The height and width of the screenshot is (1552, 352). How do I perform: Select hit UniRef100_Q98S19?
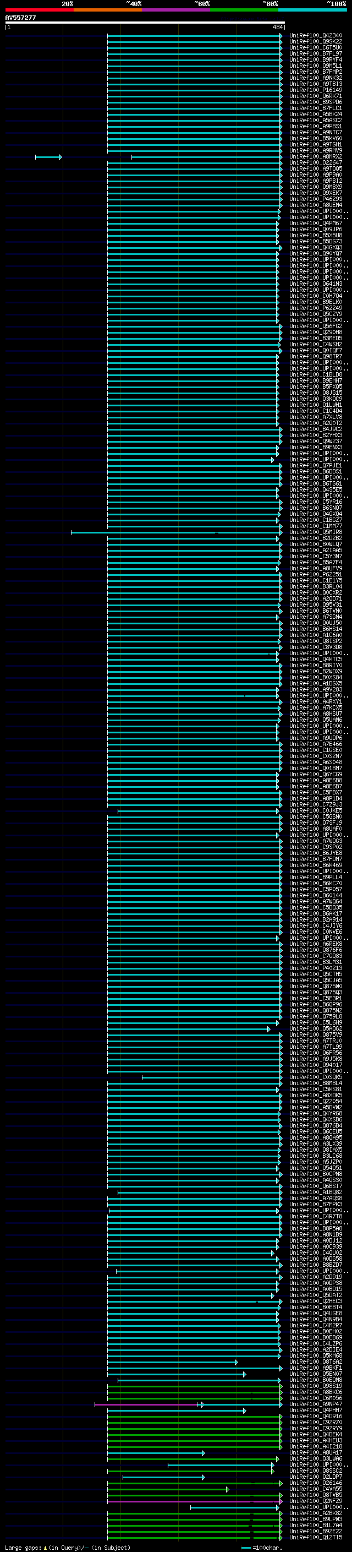click(x=315, y=1386)
